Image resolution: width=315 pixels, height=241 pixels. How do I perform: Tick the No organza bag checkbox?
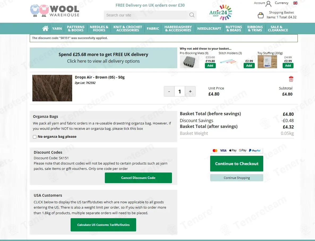[x=34, y=137]
